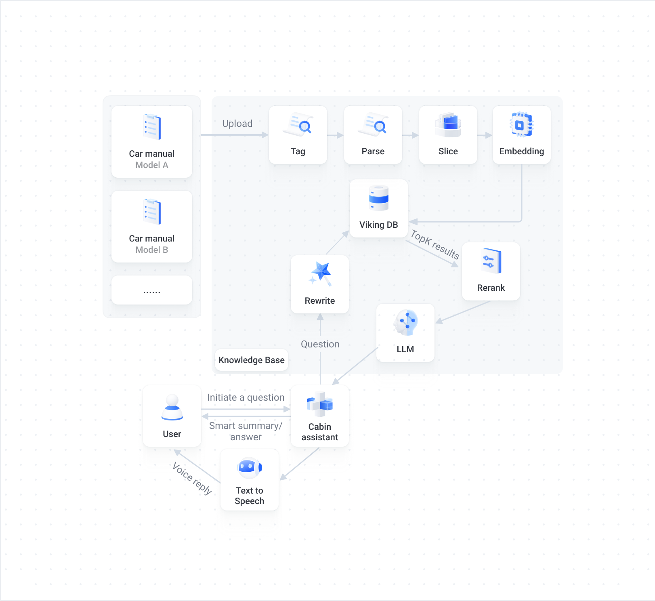Open the Embedding chip icon
Screen dimensions: 655x601
click(521, 126)
